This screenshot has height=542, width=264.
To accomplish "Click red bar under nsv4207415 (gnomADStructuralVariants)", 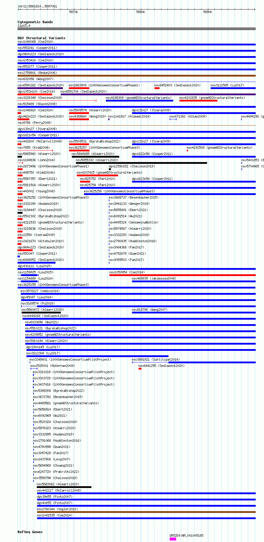I will pos(97,175).
